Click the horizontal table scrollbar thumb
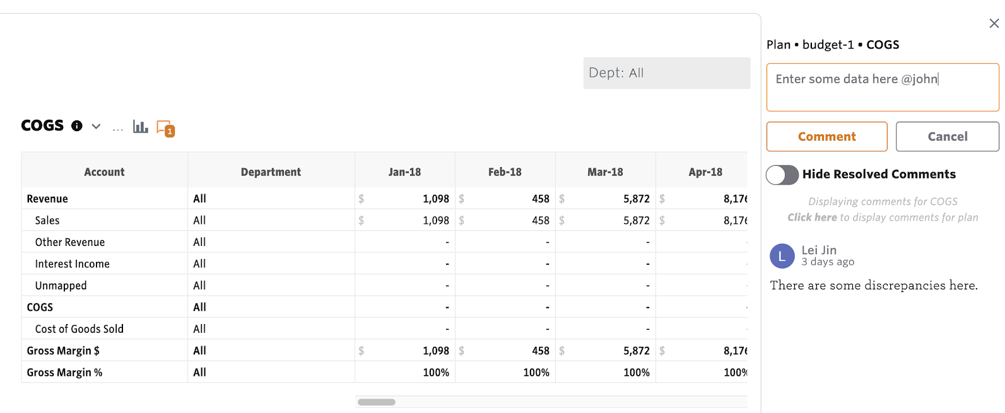 click(x=376, y=402)
